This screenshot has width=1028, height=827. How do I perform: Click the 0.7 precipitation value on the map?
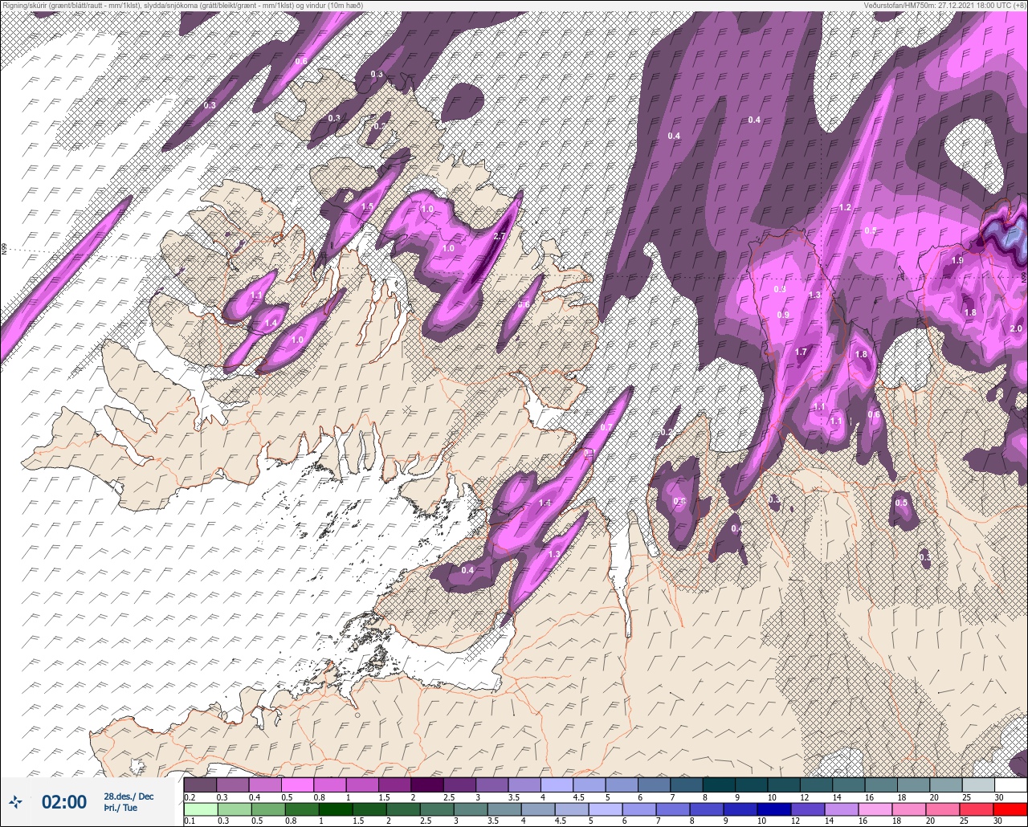pos(606,427)
